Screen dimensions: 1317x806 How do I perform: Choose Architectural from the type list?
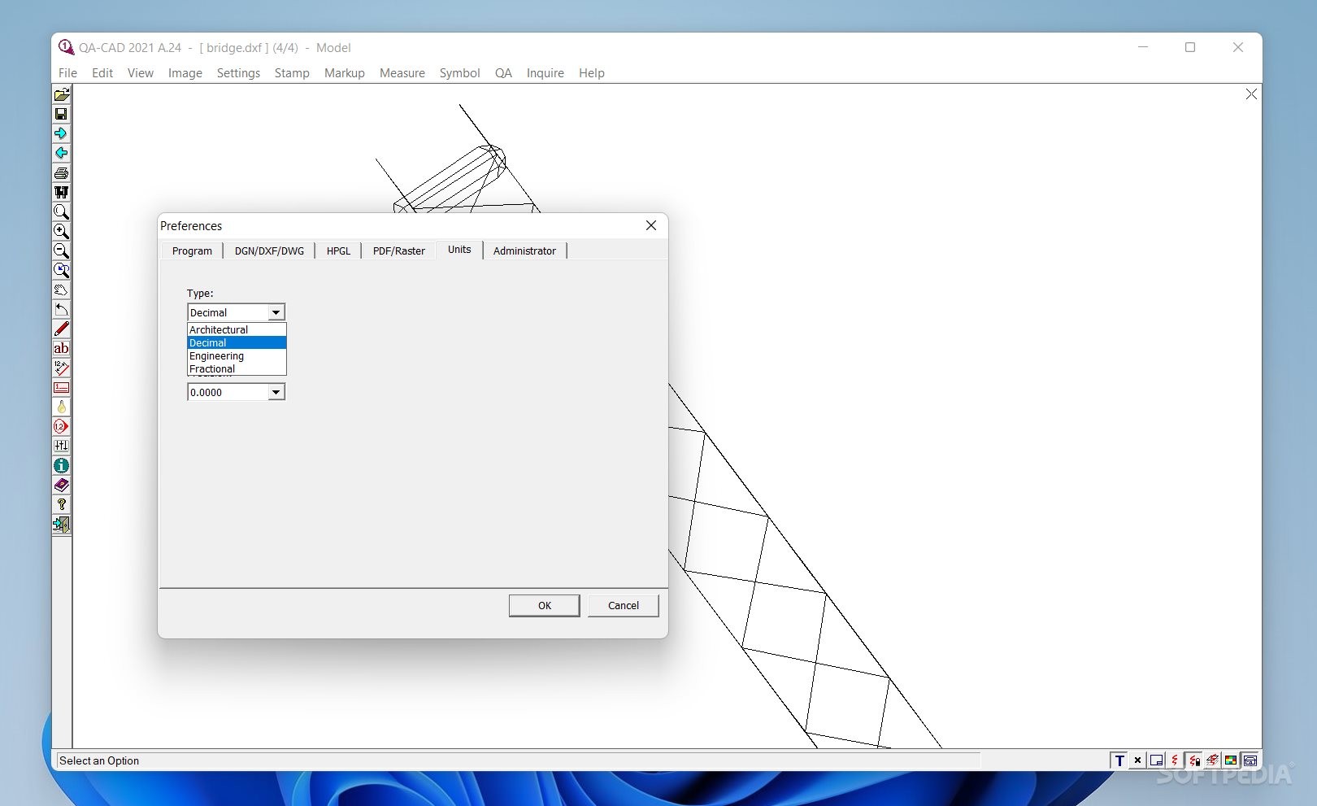pos(237,329)
